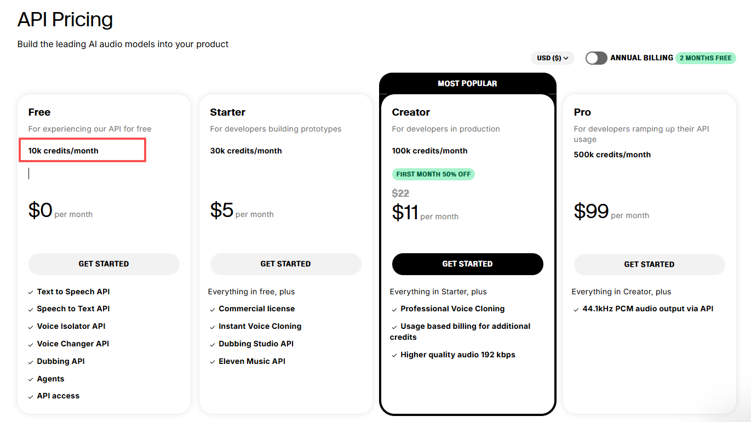
Task: Click the checkmark beside Professional Voice Cloning
Action: pyautogui.click(x=395, y=309)
